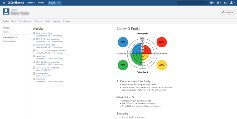Open the Project Team Page link
The width and height of the screenshot is (237, 119).
[44, 33]
